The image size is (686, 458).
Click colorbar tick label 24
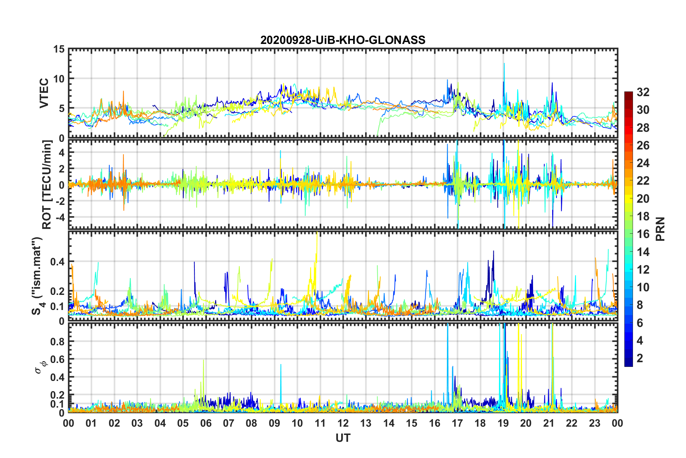coord(643,163)
